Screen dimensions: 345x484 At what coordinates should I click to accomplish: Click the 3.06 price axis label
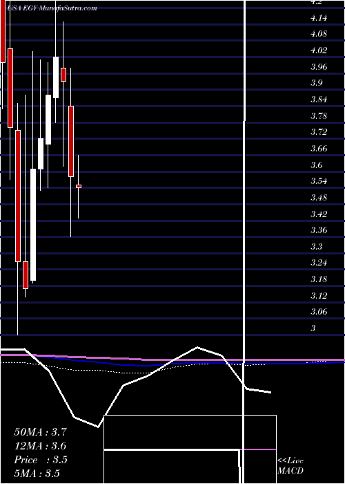tap(319, 312)
